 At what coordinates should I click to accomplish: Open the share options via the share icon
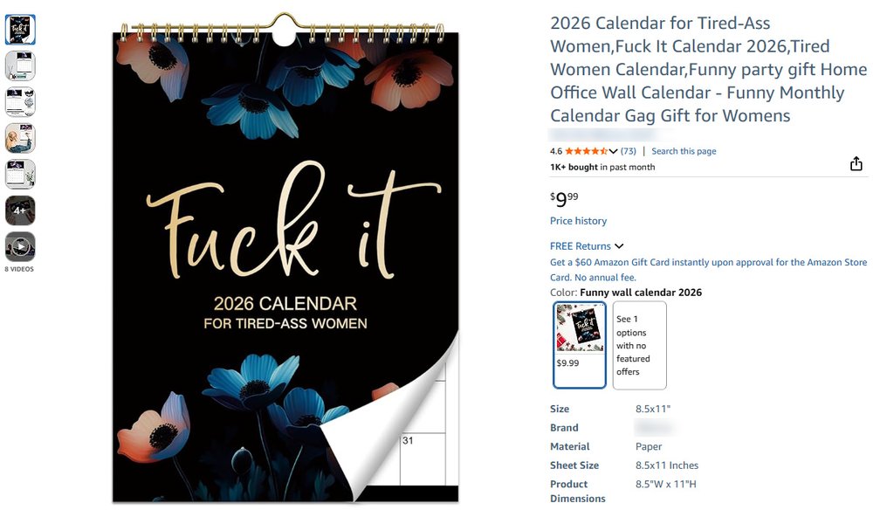(x=856, y=163)
